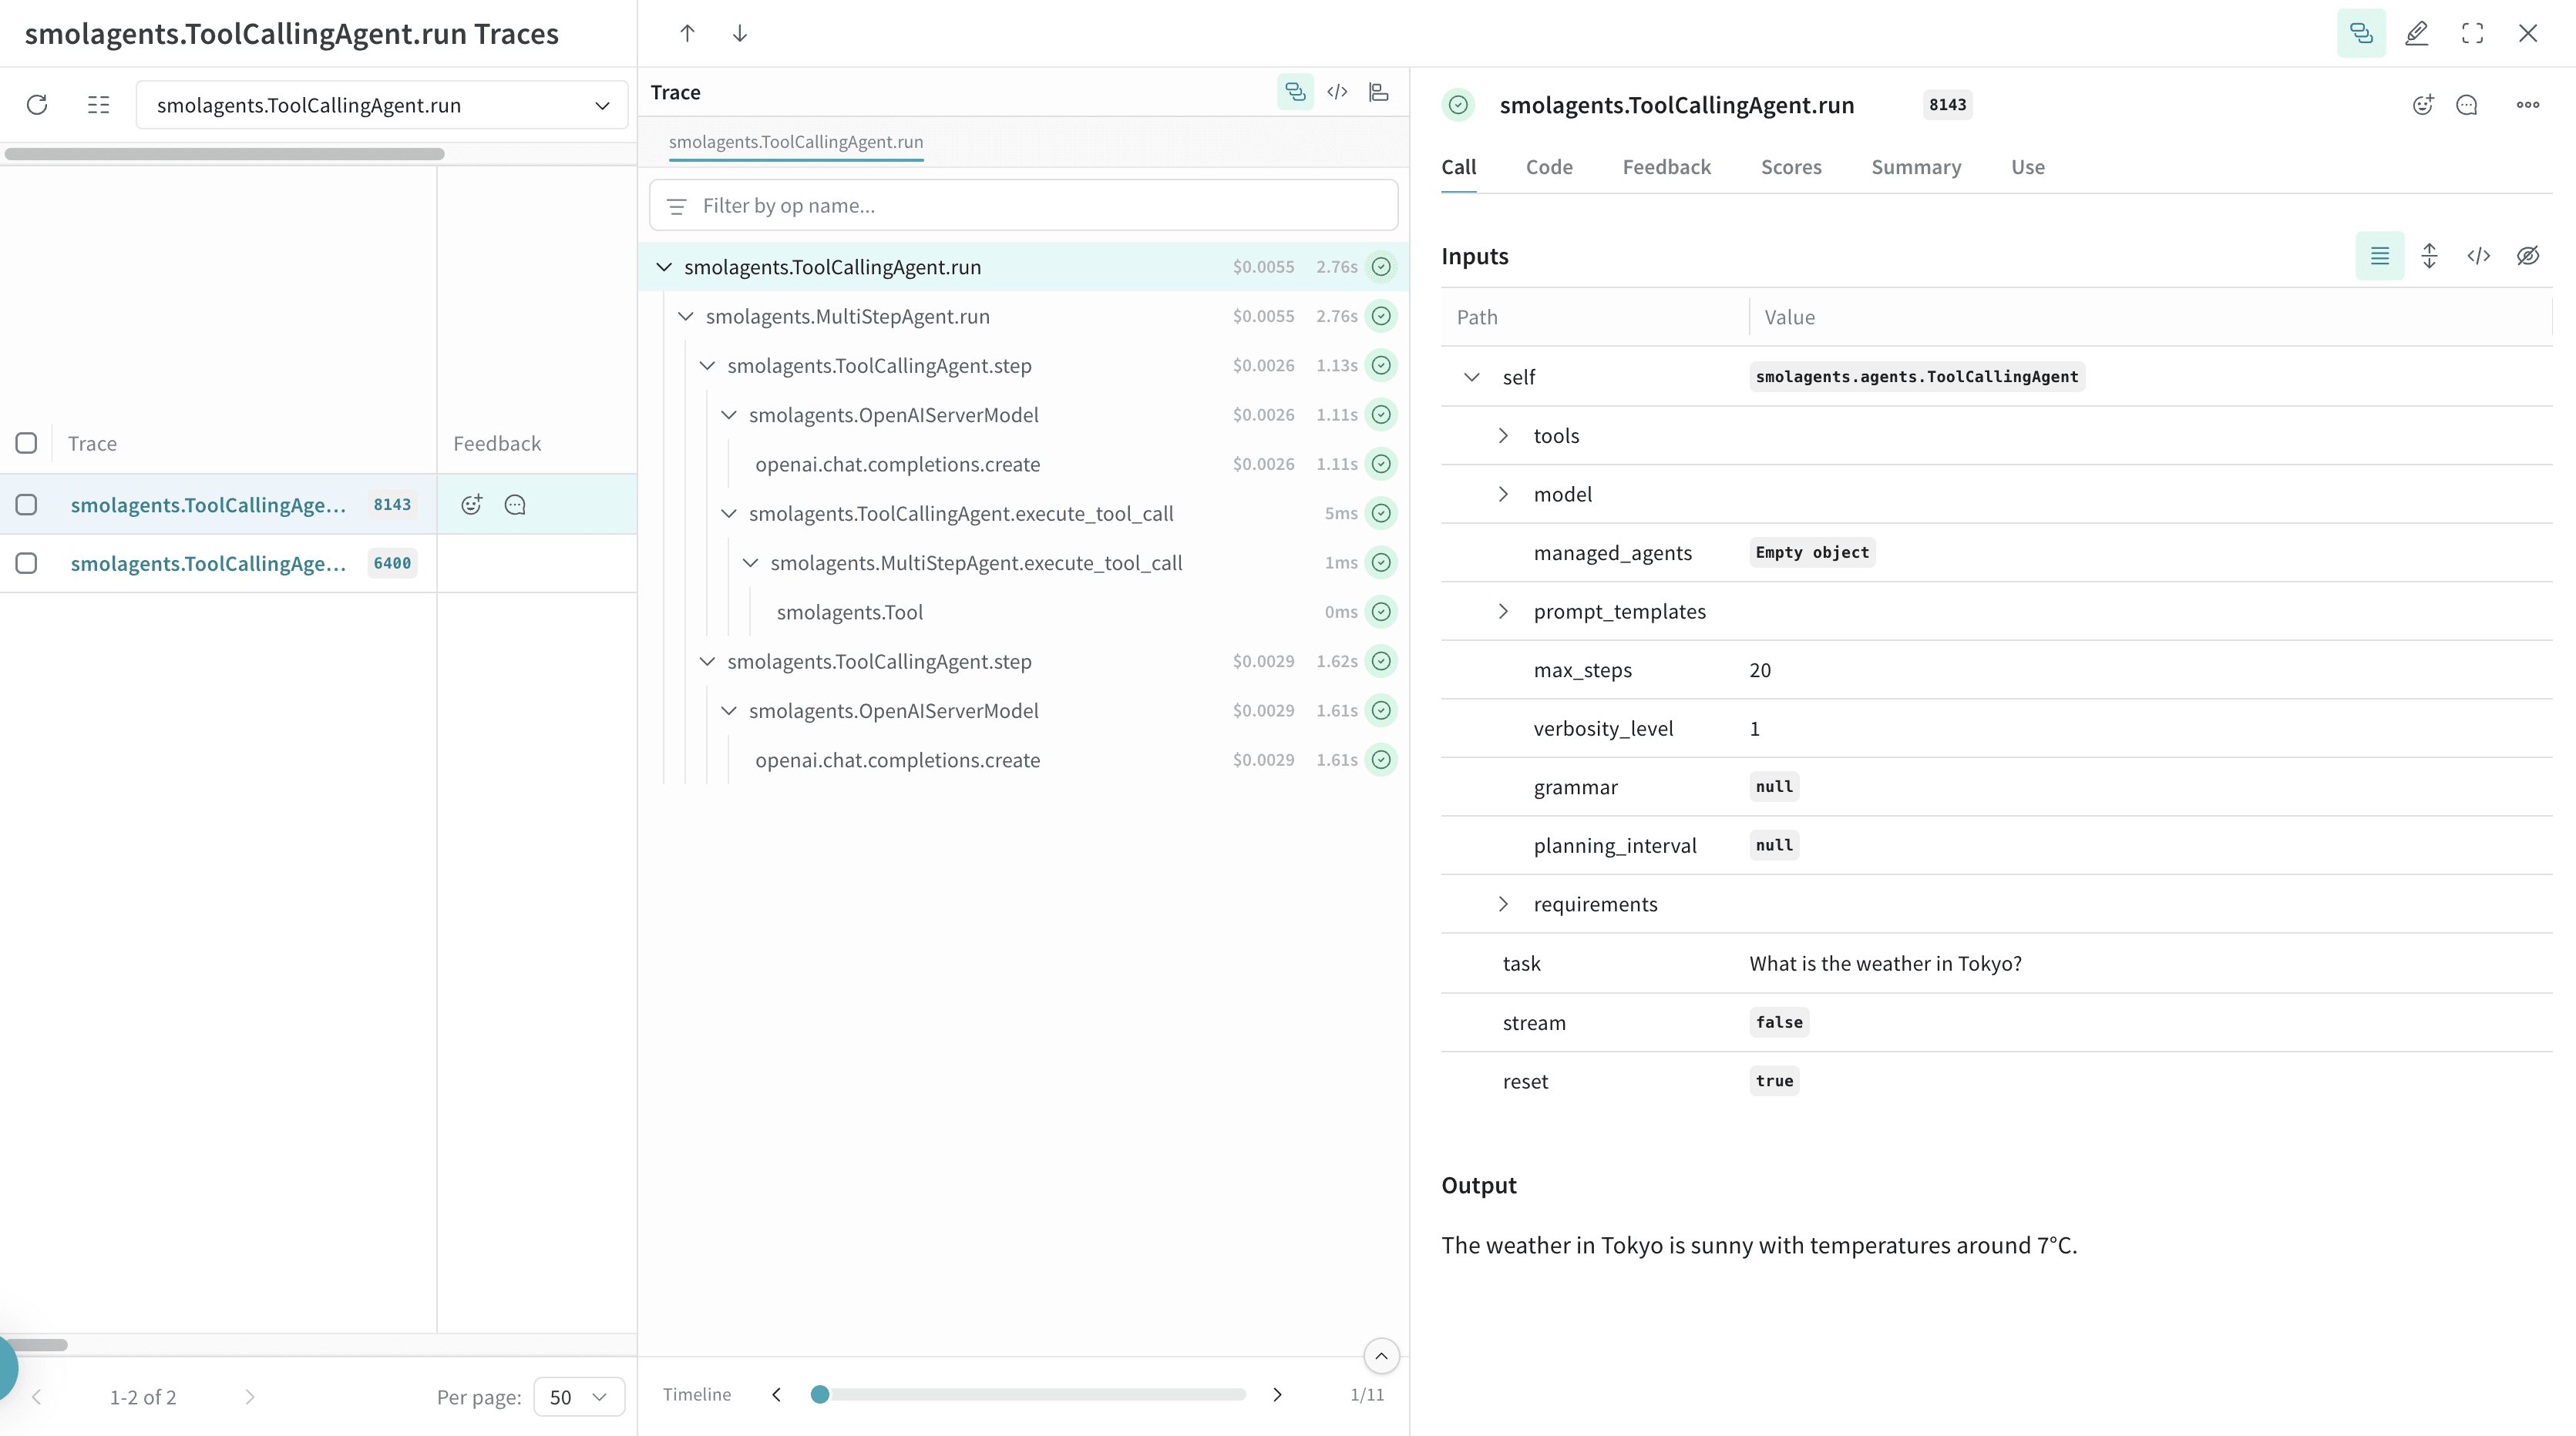Show Inputs as raw code
The height and width of the screenshot is (1436, 2576).
pyautogui.click(x=2479, y=256)
